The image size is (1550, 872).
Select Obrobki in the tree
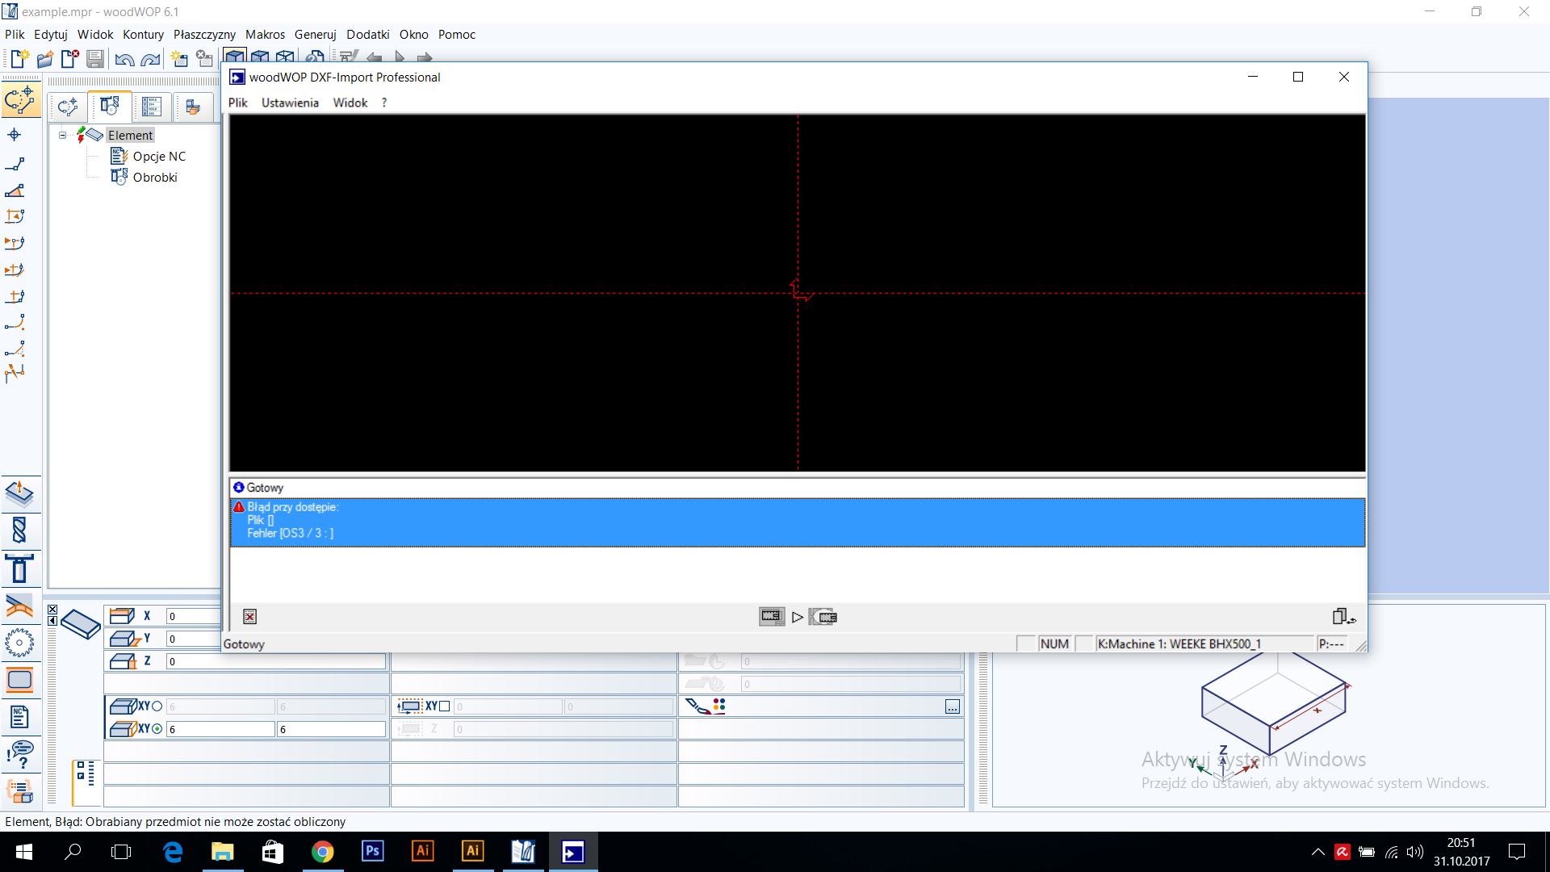[x=155, y=178]
